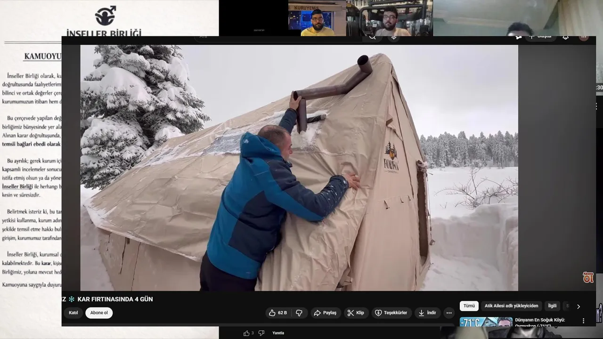The image size is (603, 339).
Task: Click the dislike thumbs-down icon beside 62 B
Action: [x=299, y=313]
